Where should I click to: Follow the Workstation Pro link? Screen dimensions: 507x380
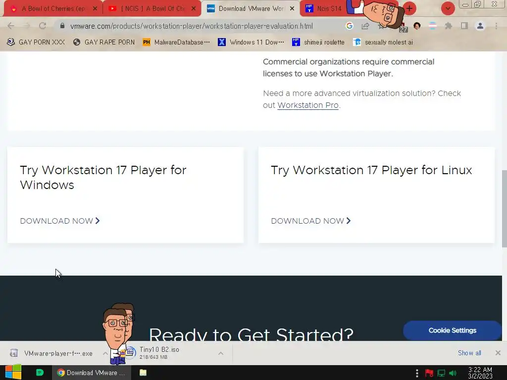pos(308,105)
